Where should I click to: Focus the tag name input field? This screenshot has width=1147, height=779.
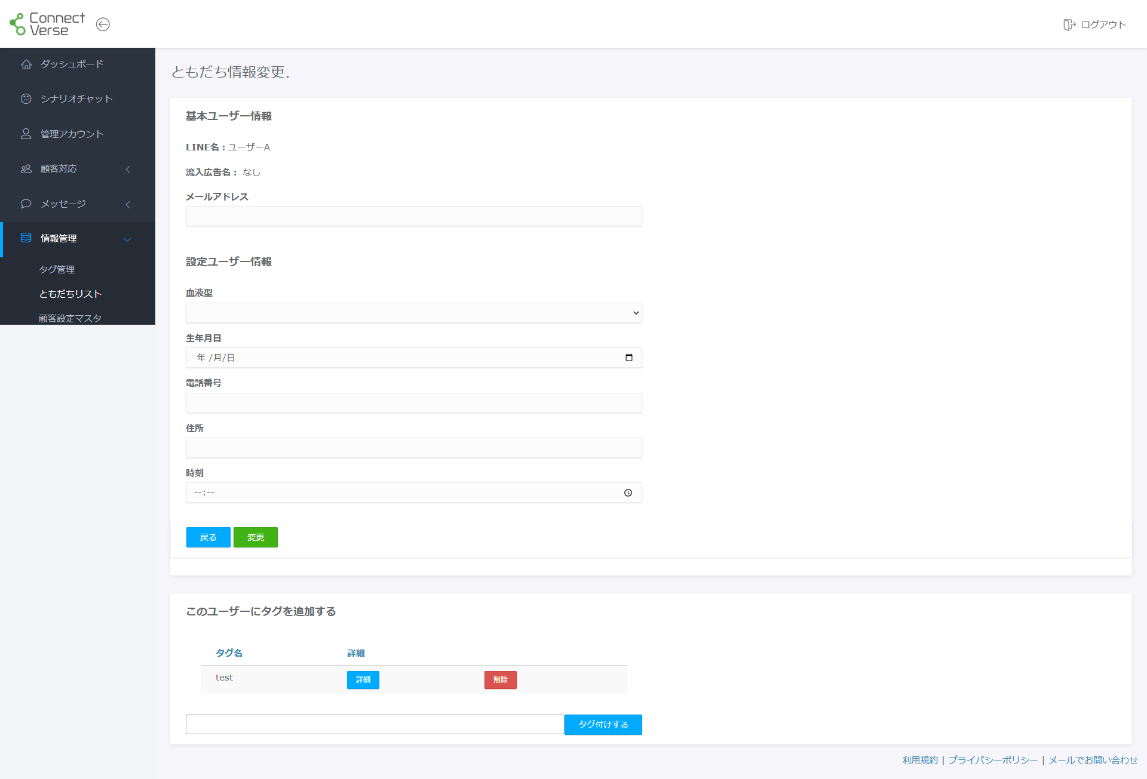click(375, 725)
